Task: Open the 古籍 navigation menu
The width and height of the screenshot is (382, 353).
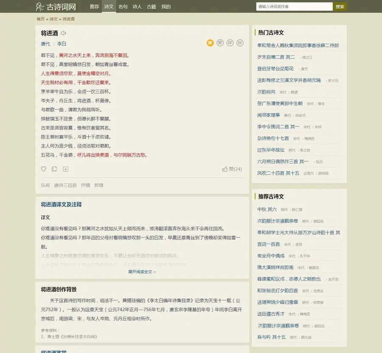Action: pyautogui.click(x=150, y=7)
